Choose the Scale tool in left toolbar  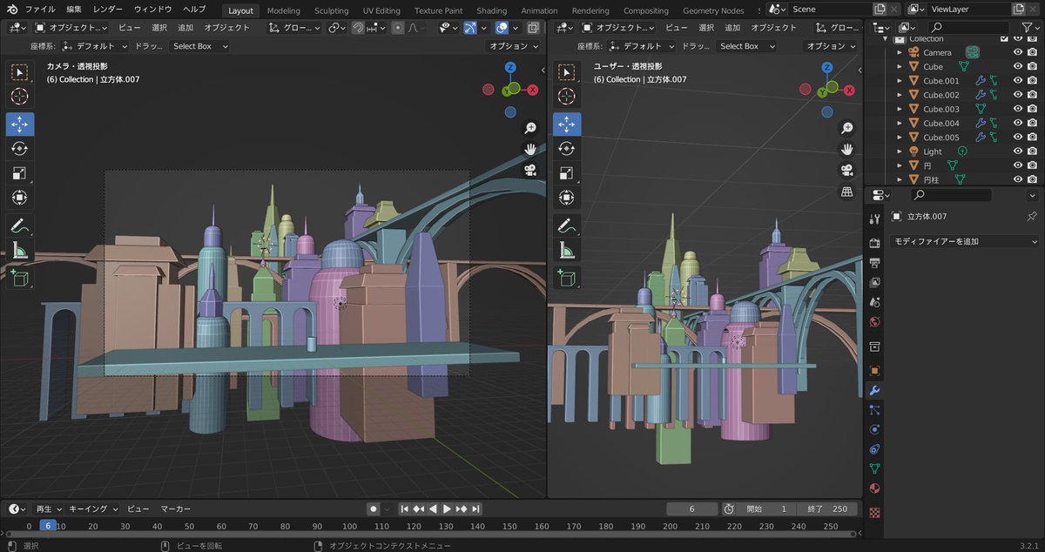(19, 173)
